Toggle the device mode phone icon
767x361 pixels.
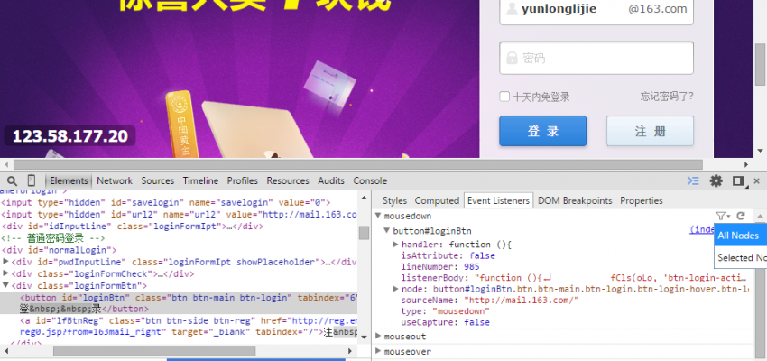pos(32,180)
